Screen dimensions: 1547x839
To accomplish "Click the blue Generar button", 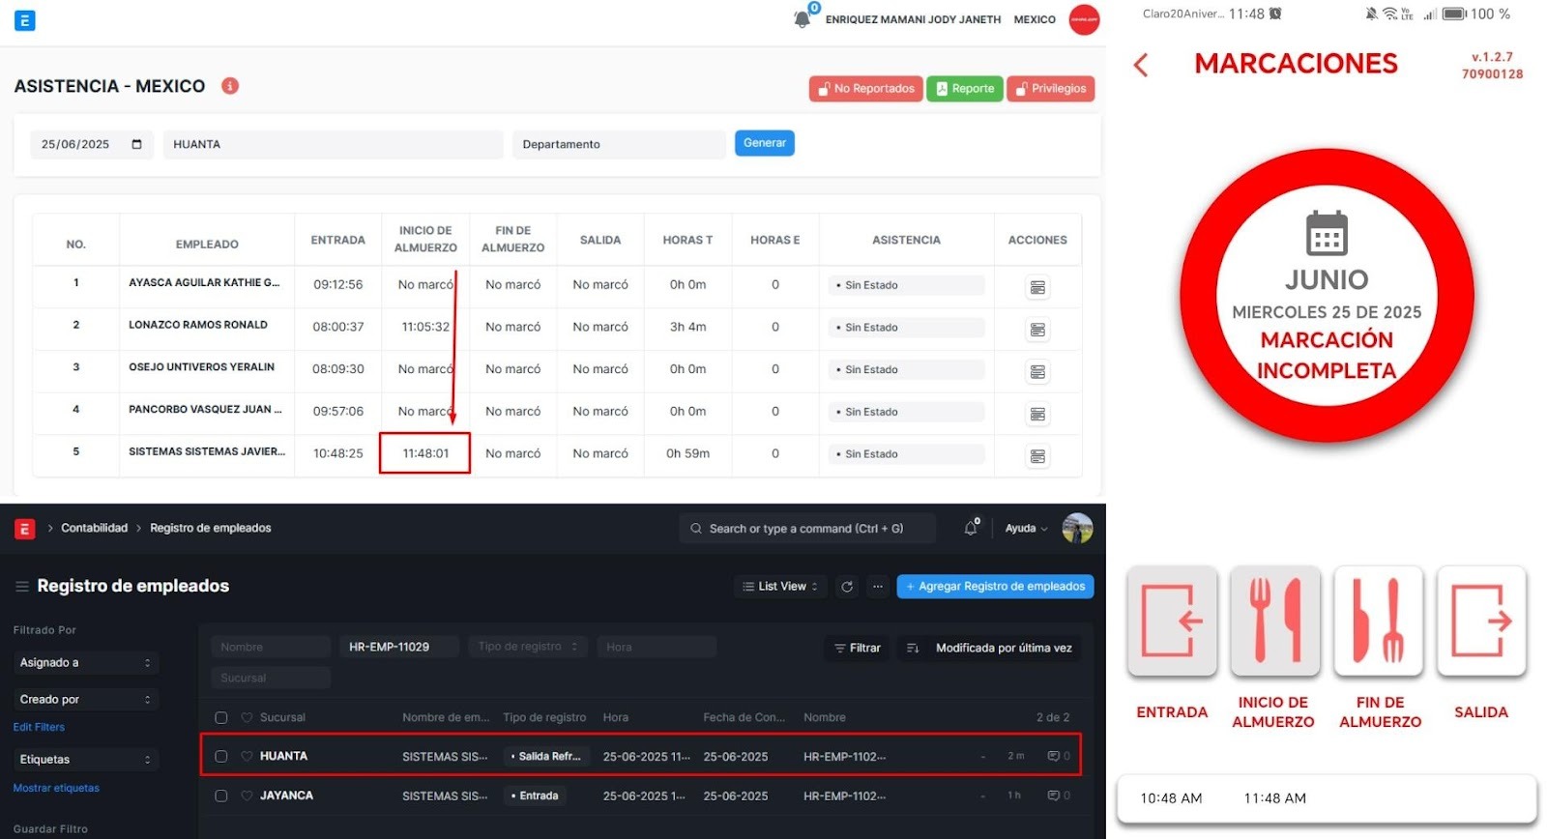I will pyautogui.click(x=764, y=143).
